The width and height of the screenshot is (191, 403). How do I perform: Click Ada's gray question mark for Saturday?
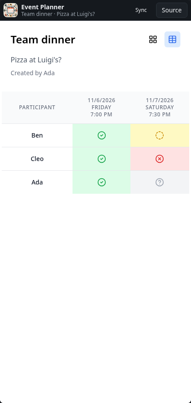pyautogui.click(x=160, y=182)
